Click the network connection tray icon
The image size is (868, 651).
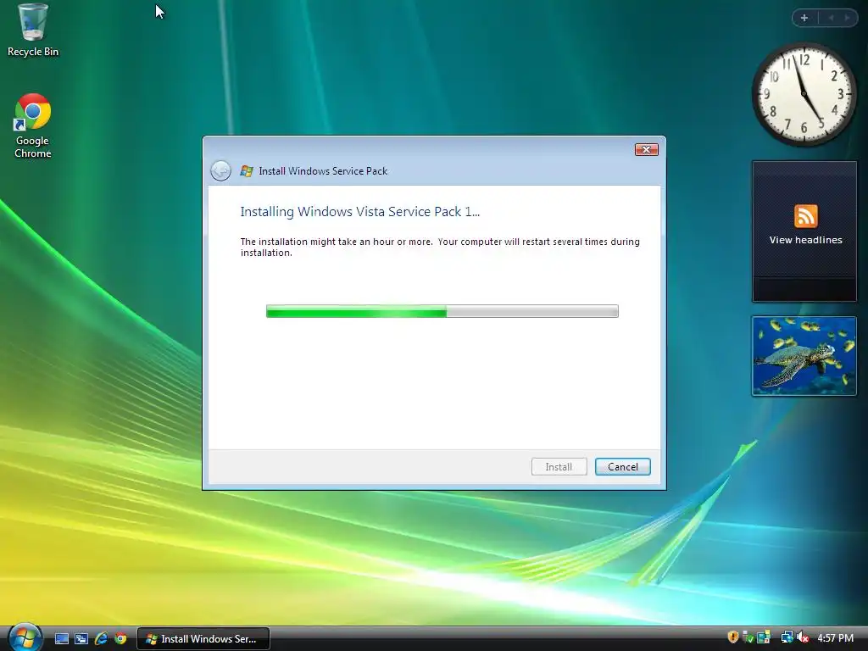coord(787,637)
